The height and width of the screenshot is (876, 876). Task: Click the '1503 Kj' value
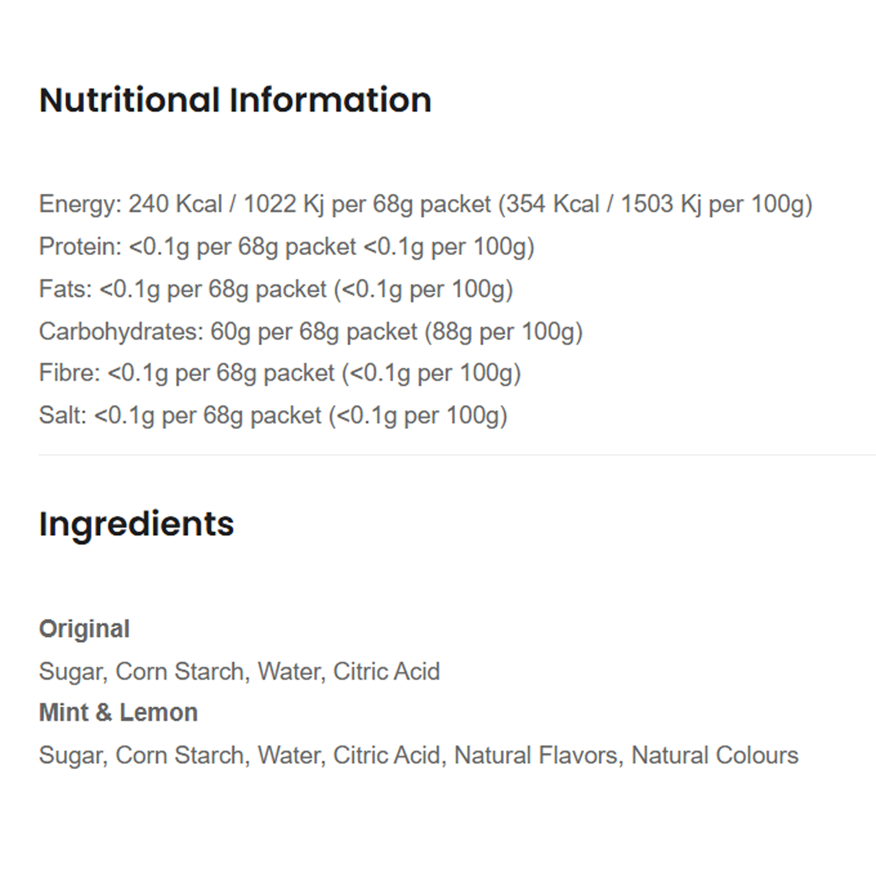coord(661,204)
